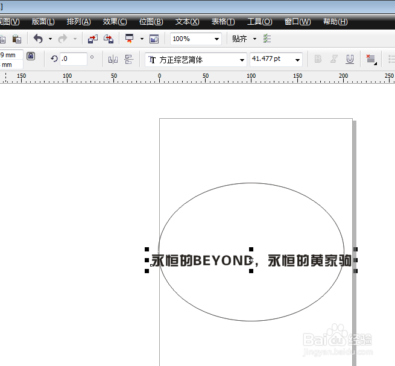The image size is (395, 366).
Task: Click the welcome screen icon
Action: [x=154, y=39]
